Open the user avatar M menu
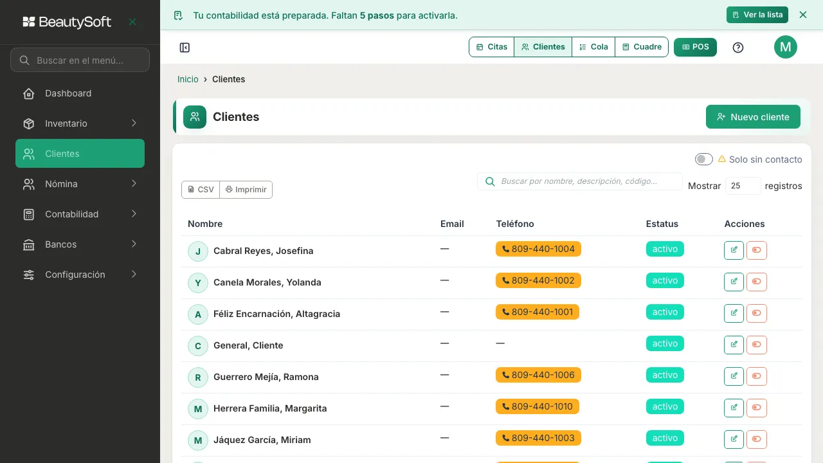Screen dimensions: 823x463 point(785,47)
